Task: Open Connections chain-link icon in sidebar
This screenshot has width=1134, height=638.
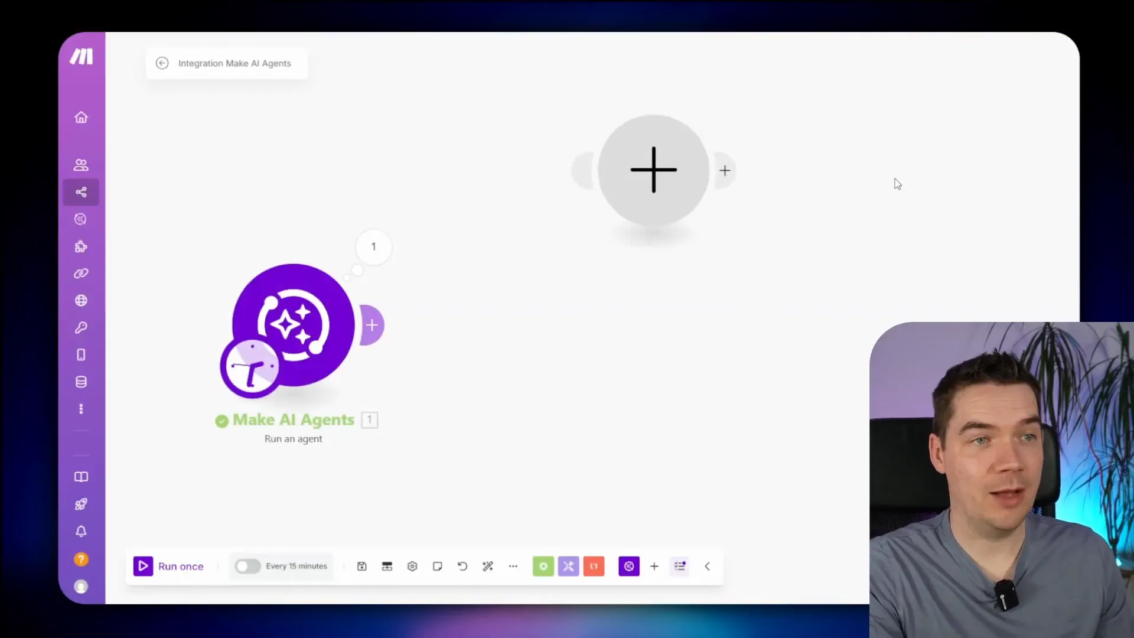Action: [x=82, y=274]
